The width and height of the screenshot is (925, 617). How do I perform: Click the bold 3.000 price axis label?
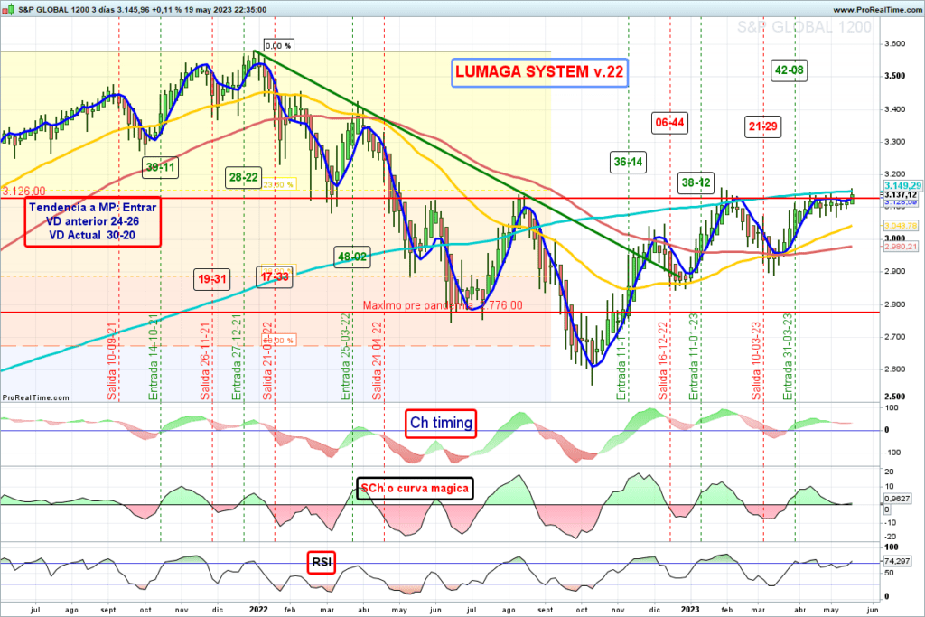click(895, 238)
